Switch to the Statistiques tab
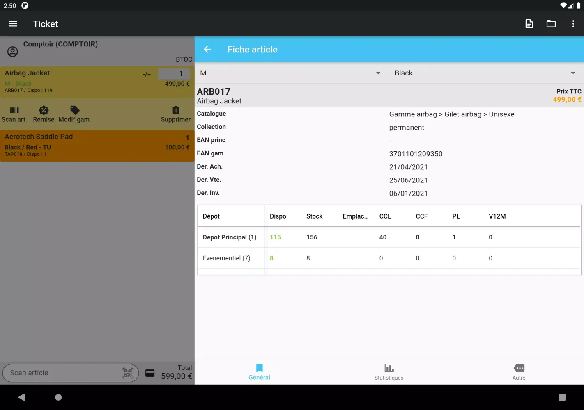584x410 pixels. tap(389, 372)
